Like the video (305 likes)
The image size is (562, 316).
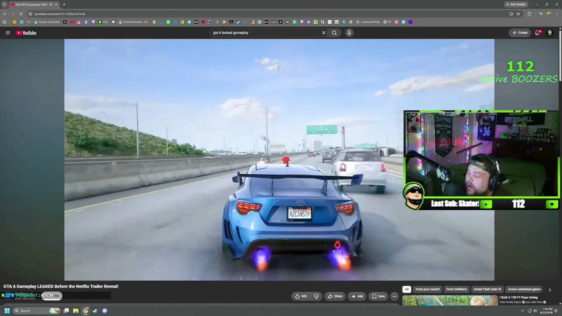click(x=301, y=296)
